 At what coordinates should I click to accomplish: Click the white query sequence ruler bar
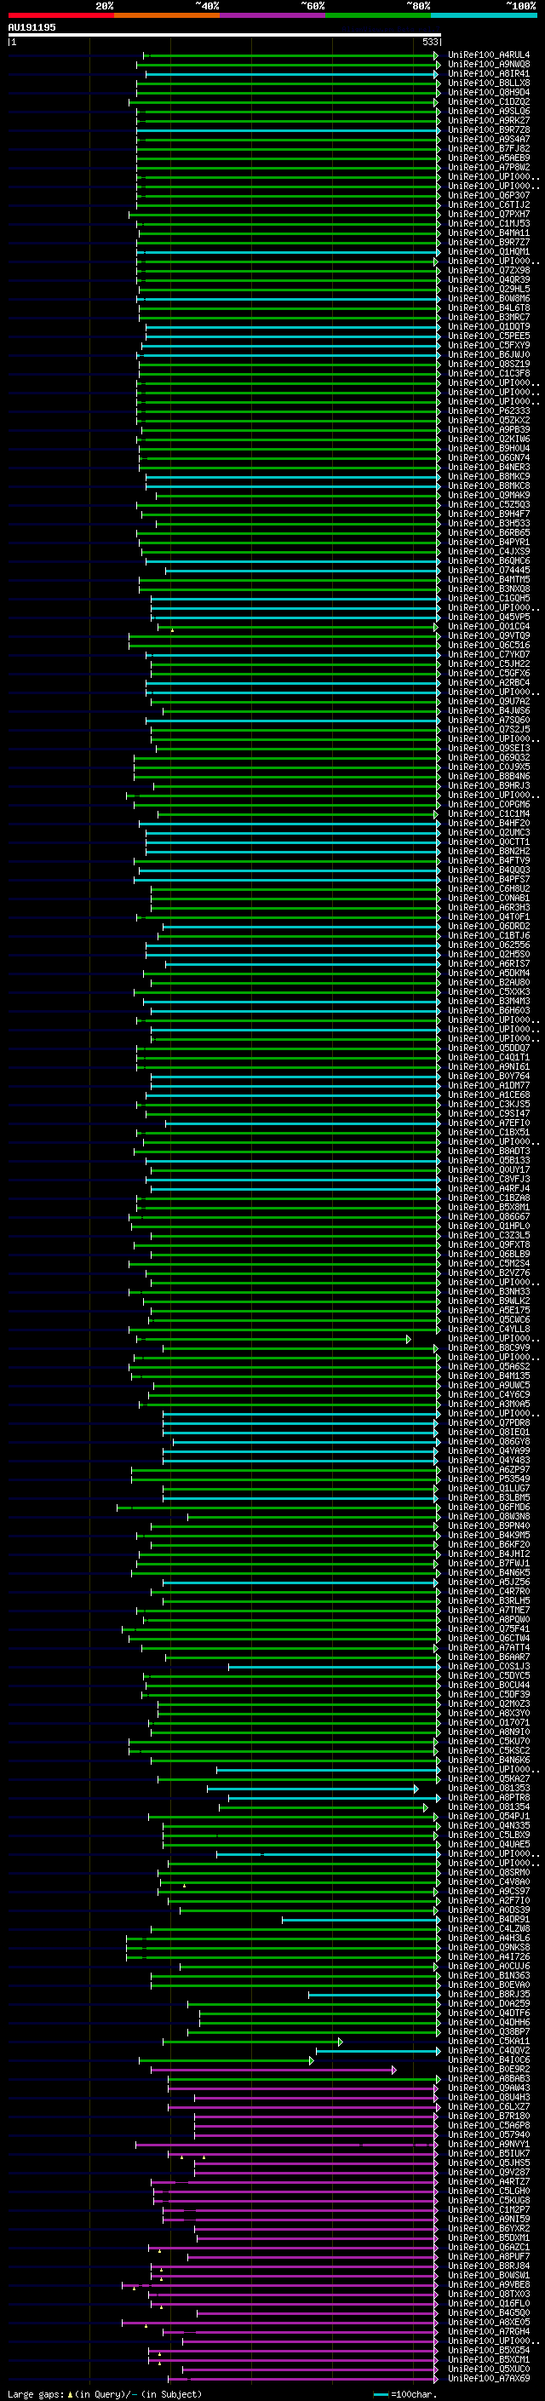[x=225, y=34]
